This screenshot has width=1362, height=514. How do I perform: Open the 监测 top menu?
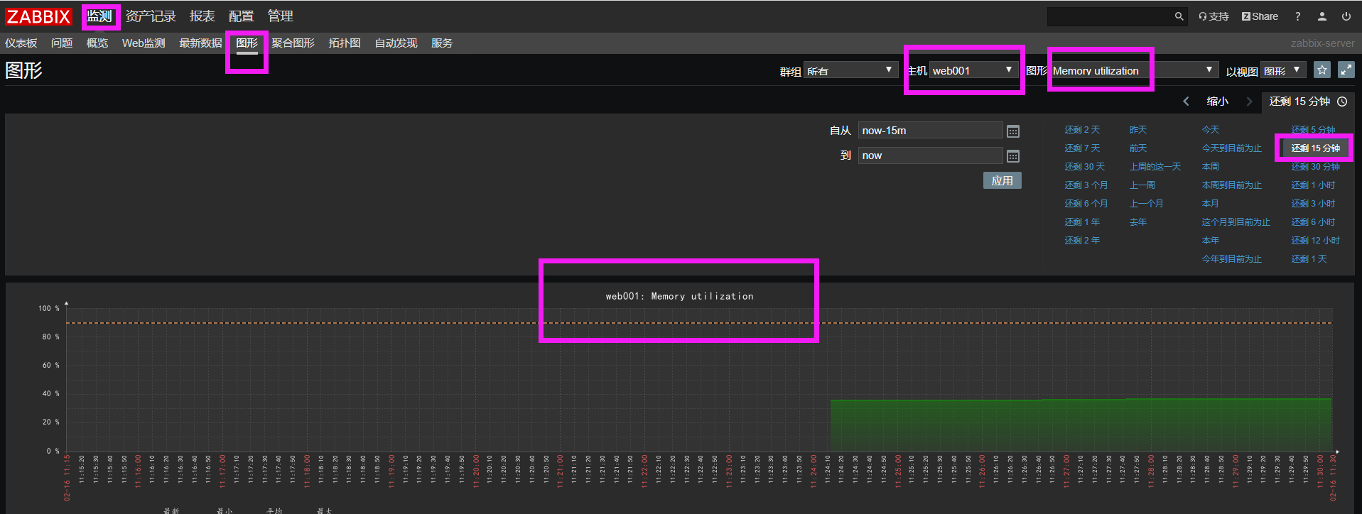pyautogui.click(x=99, y=16)
